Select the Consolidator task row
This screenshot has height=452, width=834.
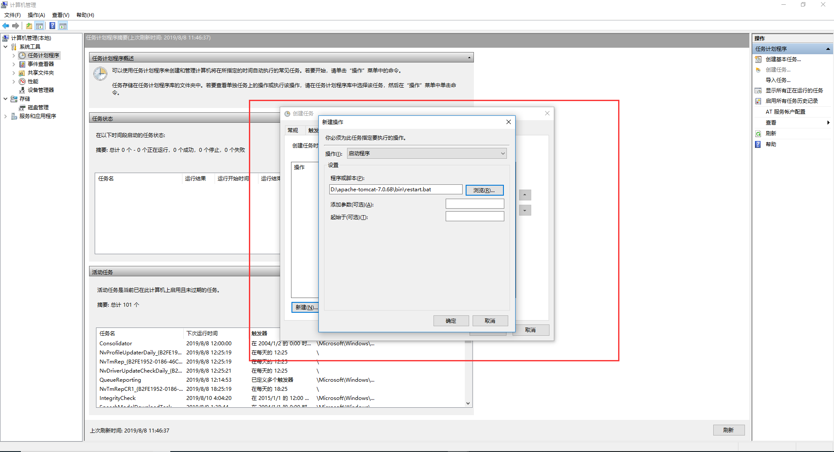coord(281,344)
